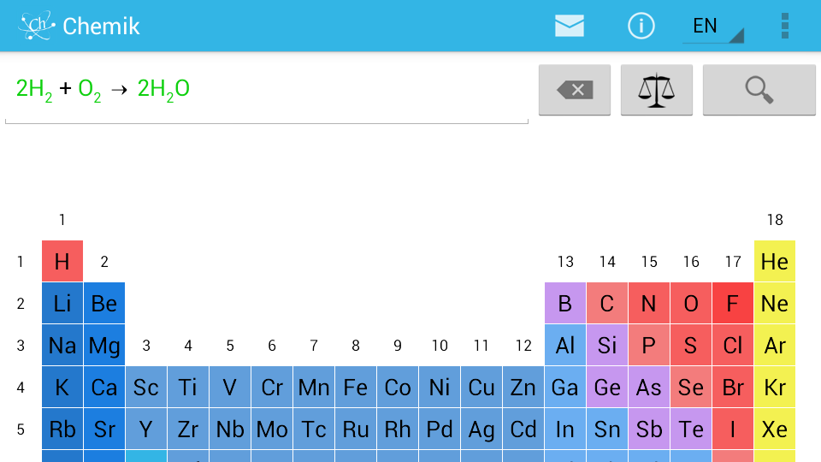Select element Na (Sodium)
The height and width of the screenshot is (462, 821).
pos(62,345)
